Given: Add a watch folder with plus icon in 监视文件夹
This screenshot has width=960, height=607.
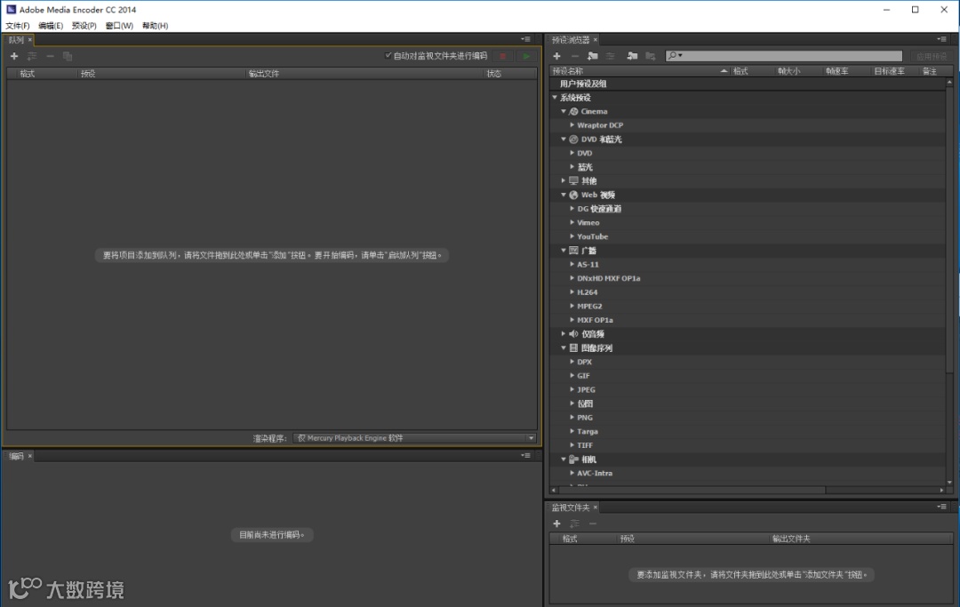Looking at the screenshot, I should (x=556, y=523).
